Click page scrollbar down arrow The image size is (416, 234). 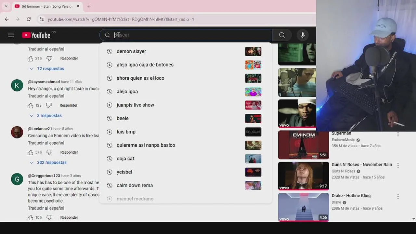click(413, 219)
